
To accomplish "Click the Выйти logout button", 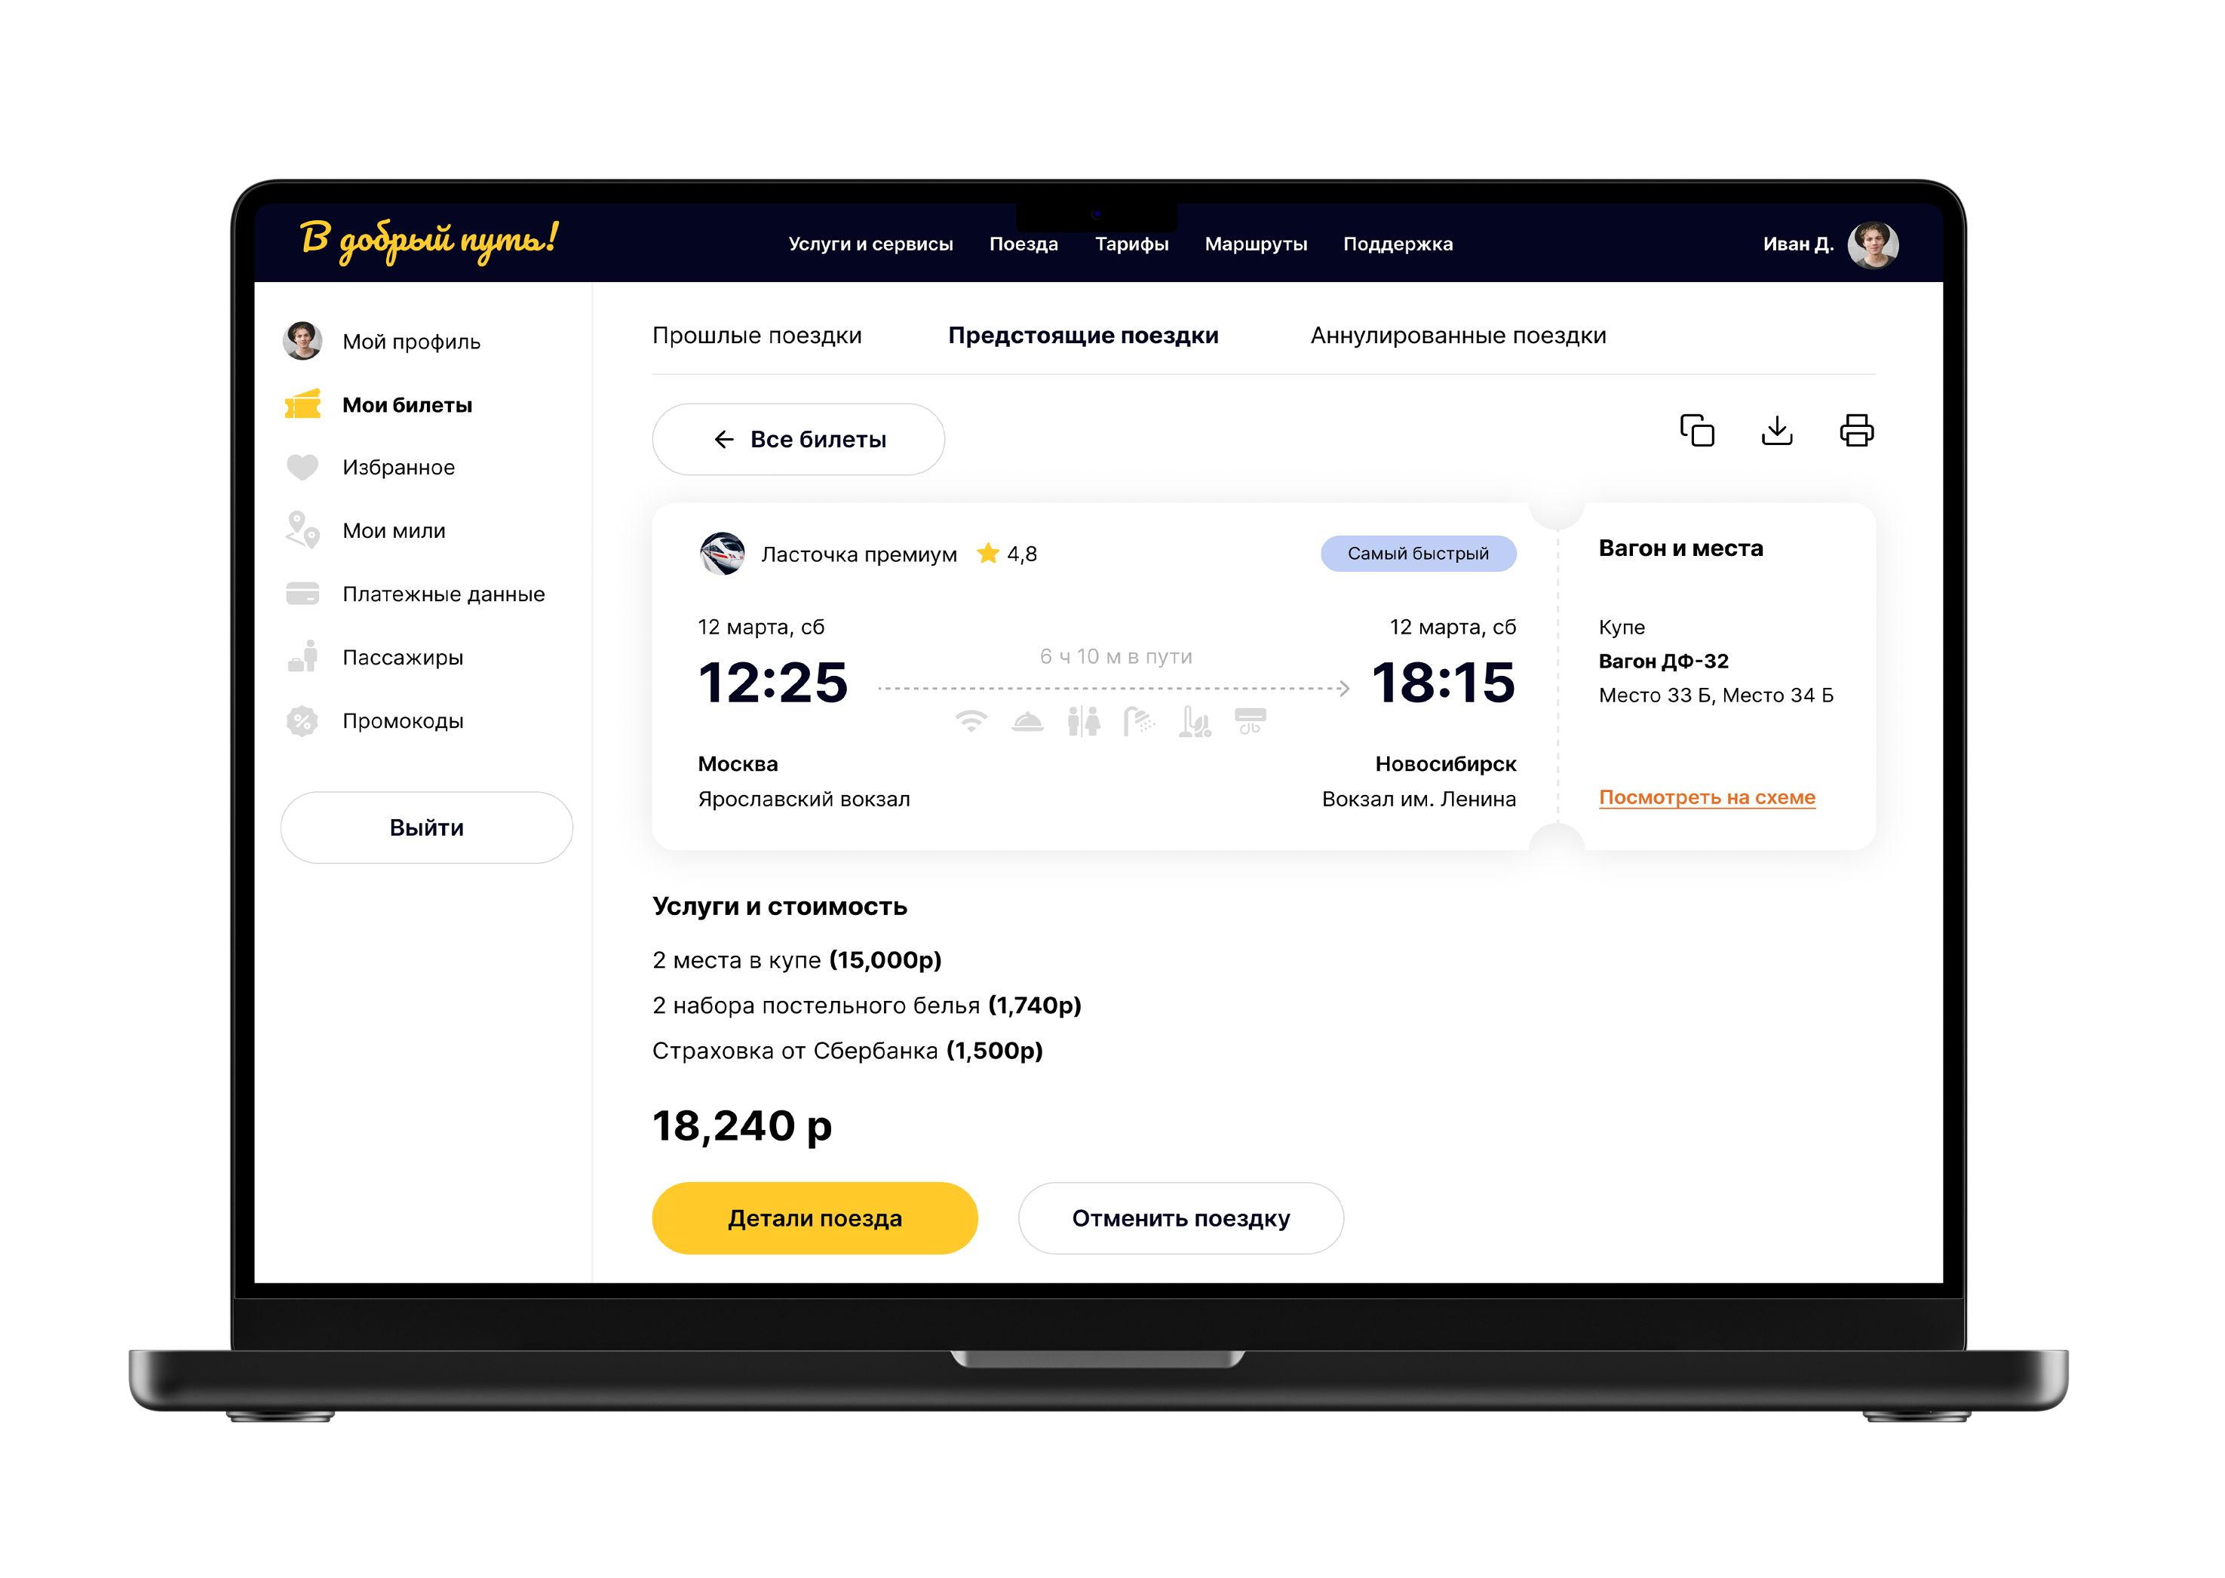I will [427, 828].
